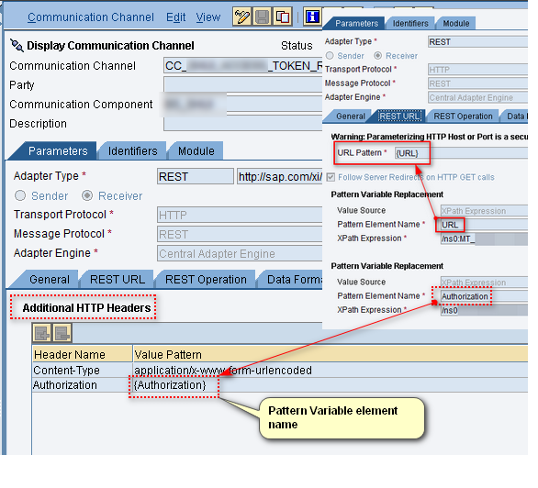Select the Sender radio button in main window
The image size is (538, 488).
coord(20,195)
